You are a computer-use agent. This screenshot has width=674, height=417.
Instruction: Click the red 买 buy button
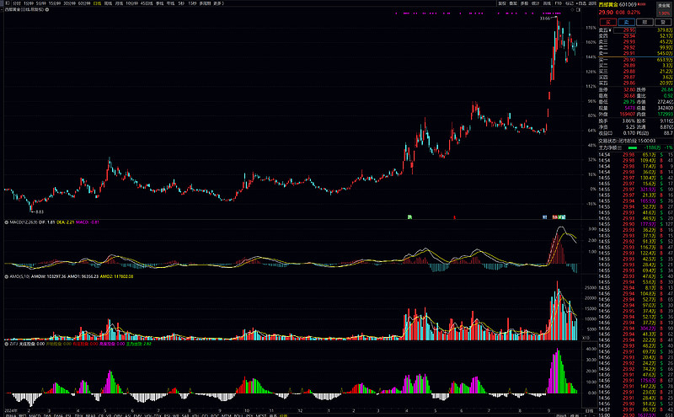pyautogui.click(x=608, y=23)
